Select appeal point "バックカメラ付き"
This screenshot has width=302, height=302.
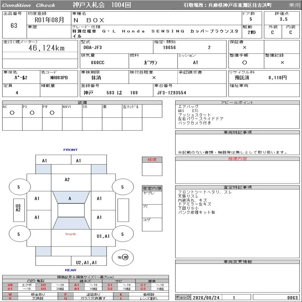click(x=194, y=123)
